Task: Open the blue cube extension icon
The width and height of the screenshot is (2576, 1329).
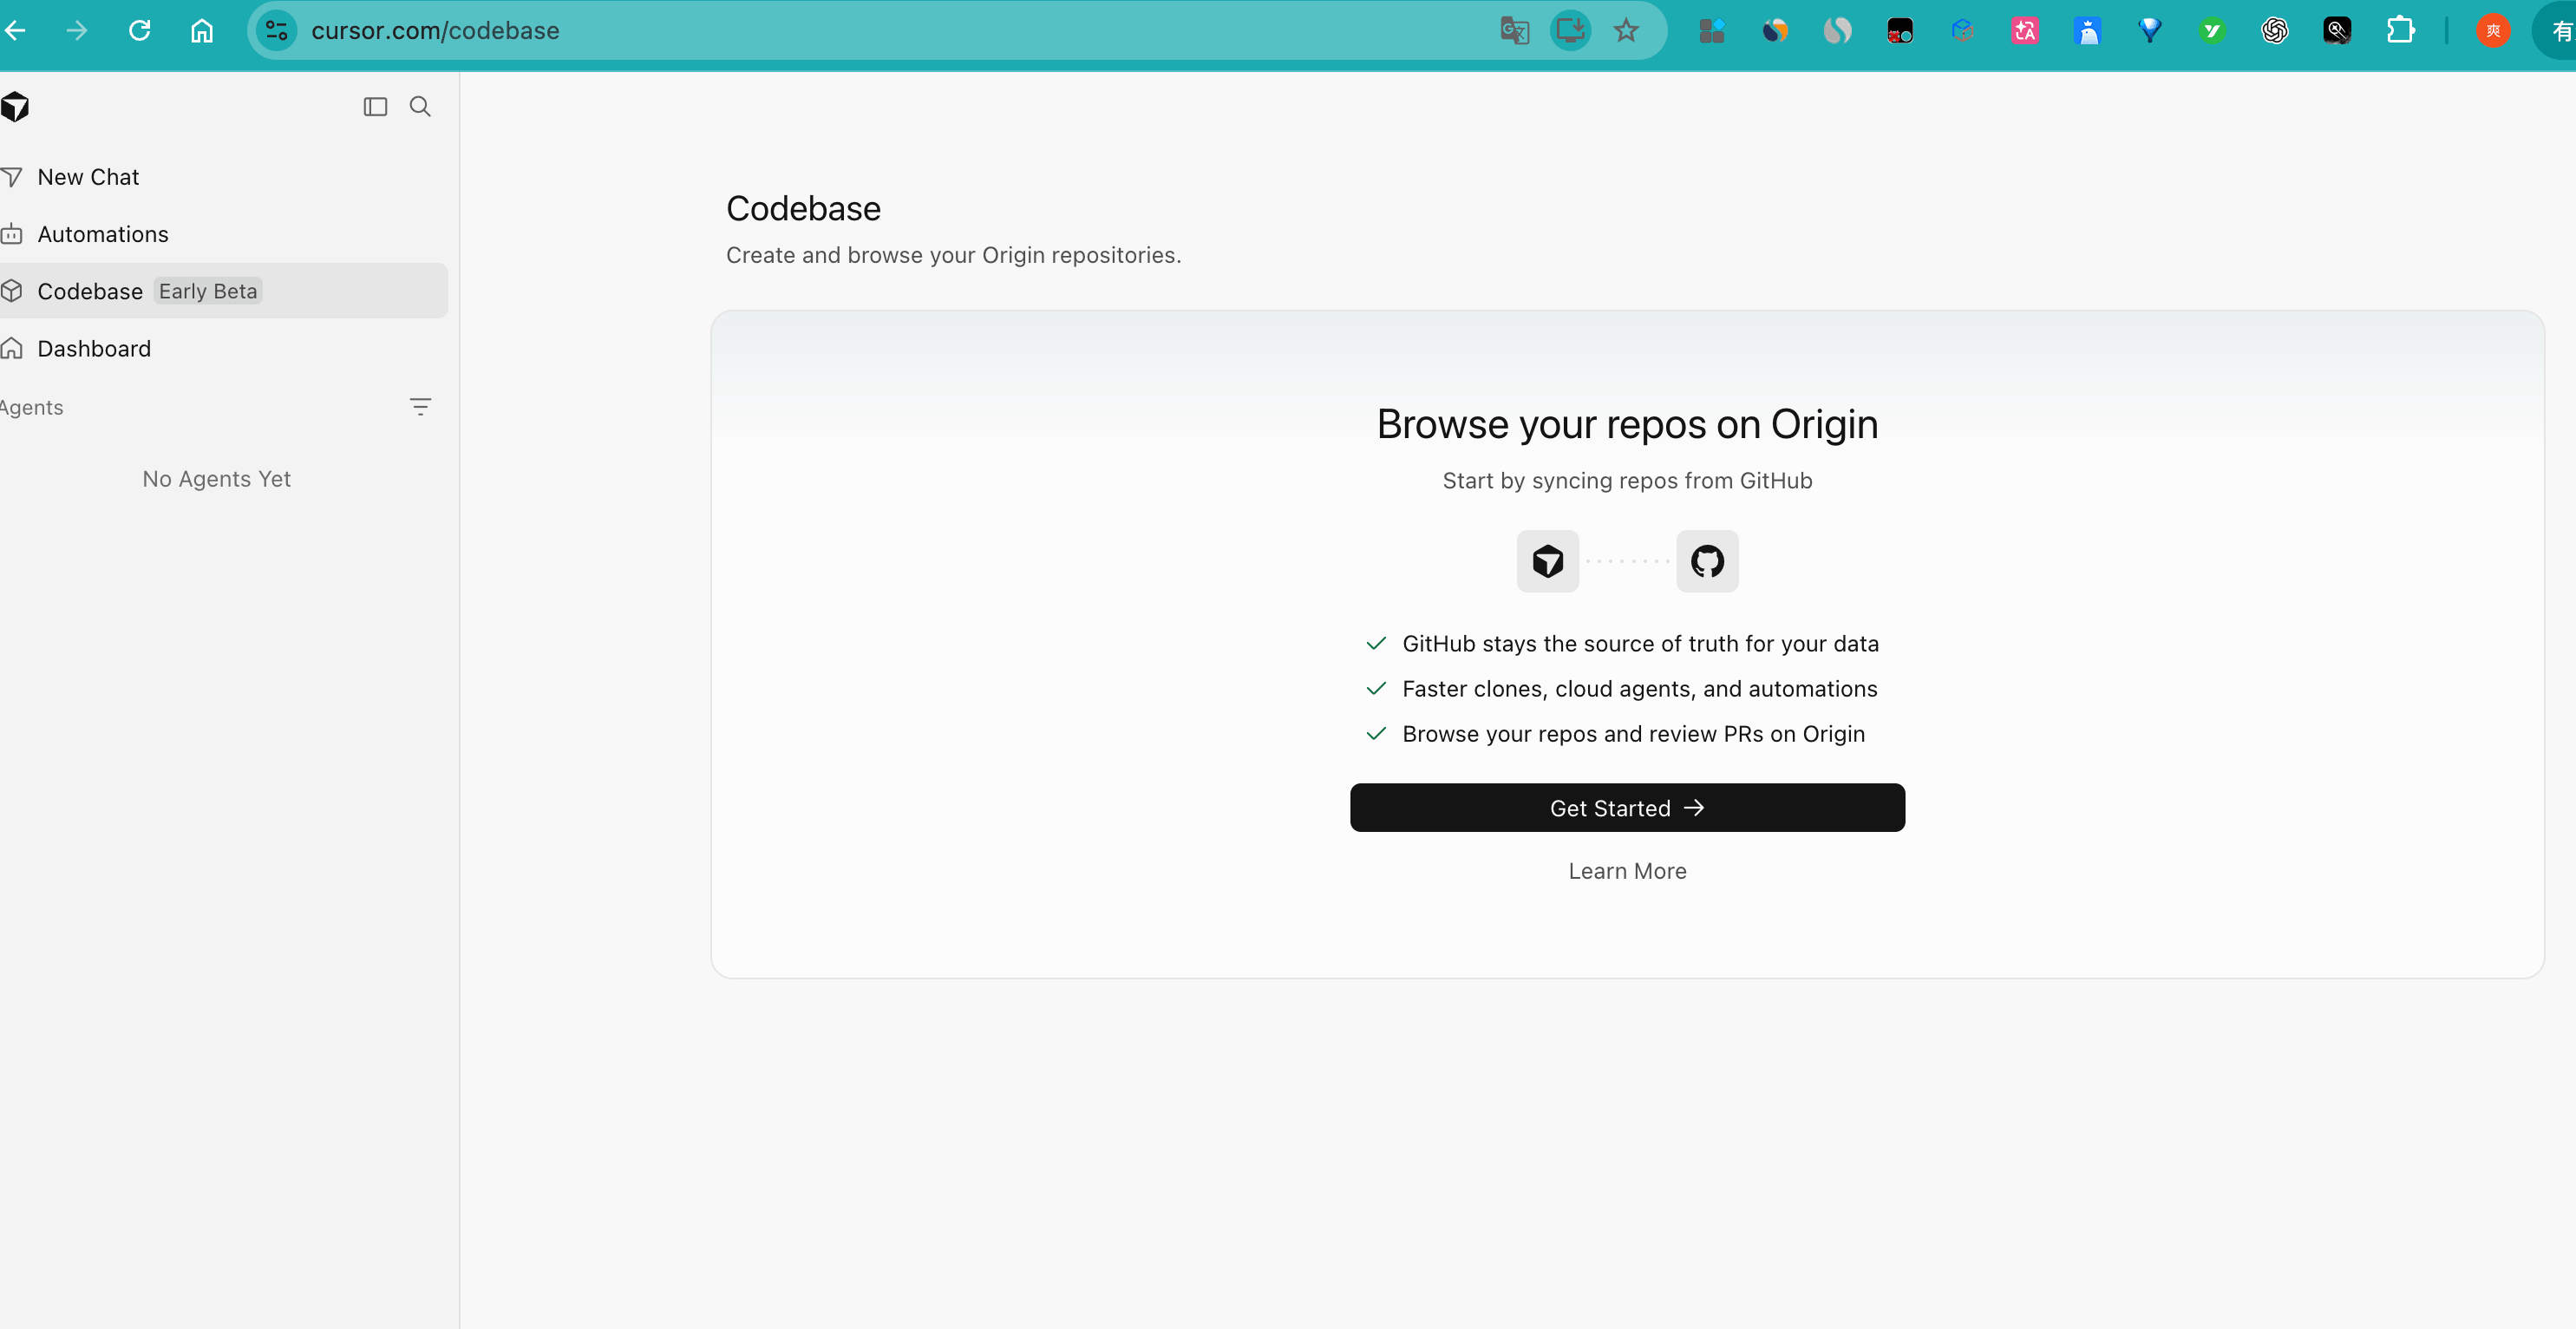Action: pos(1962,31)
